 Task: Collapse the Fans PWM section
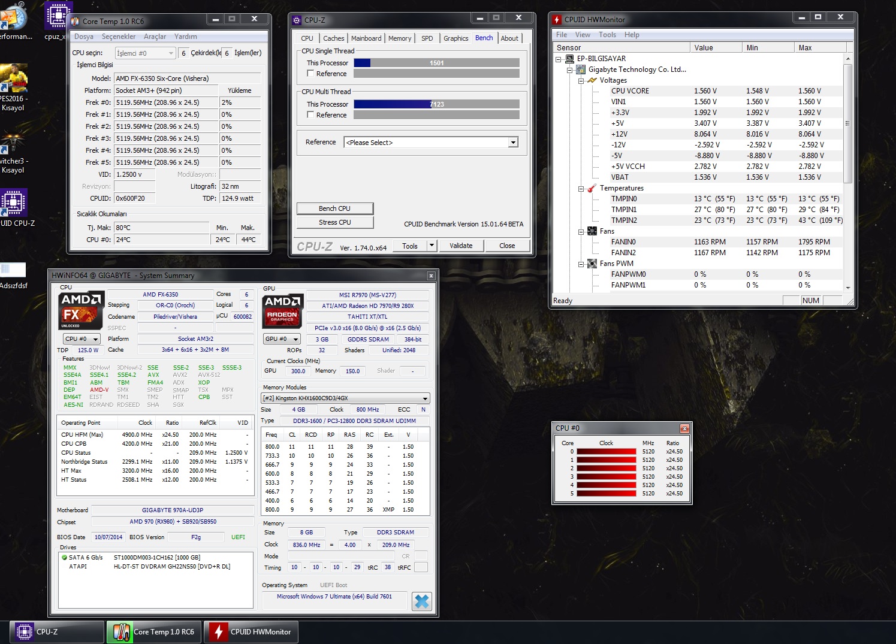581,264
